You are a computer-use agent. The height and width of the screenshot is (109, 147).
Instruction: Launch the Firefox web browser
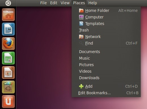[8, 43]
